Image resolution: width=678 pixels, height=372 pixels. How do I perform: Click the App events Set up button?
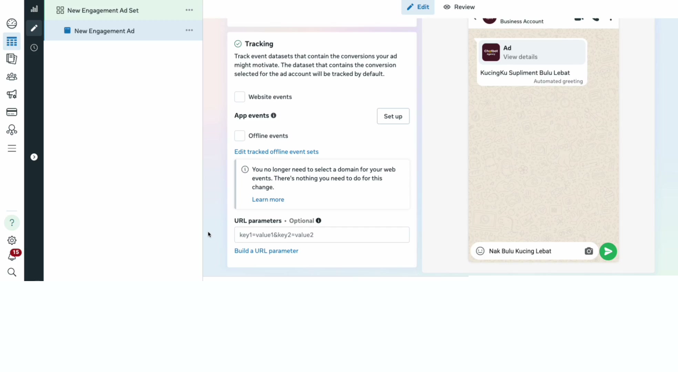coord(393,116)
